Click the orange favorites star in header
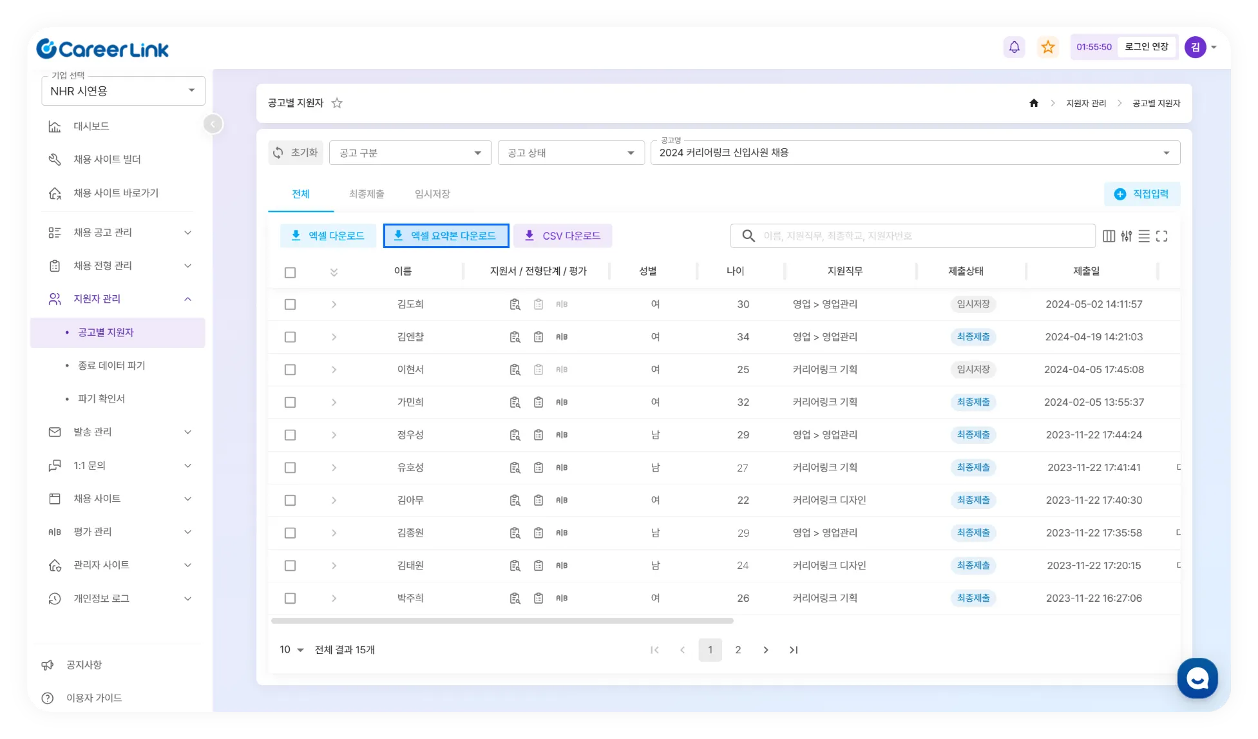Image resolution: width=1258 pixels, height=739 pixels. coord(1048,47)
